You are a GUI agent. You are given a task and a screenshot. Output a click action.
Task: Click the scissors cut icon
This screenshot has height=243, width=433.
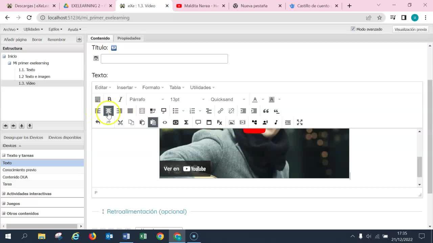click(120, 122)
